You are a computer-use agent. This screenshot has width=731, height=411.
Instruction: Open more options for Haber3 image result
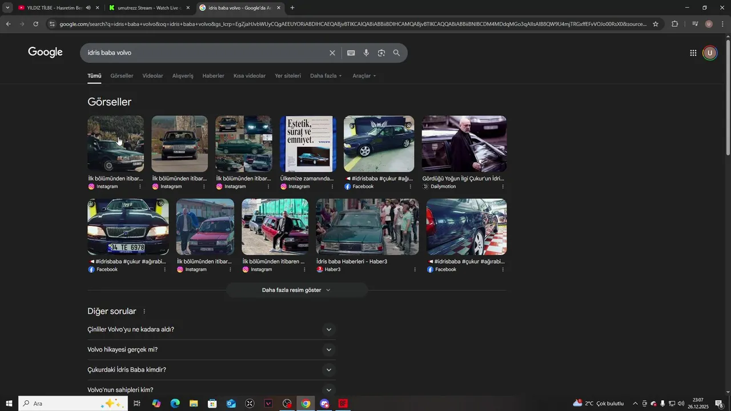tap(415, 269)
